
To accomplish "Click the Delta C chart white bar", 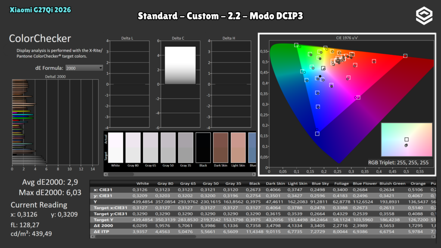I will click(x=180, y=65).
